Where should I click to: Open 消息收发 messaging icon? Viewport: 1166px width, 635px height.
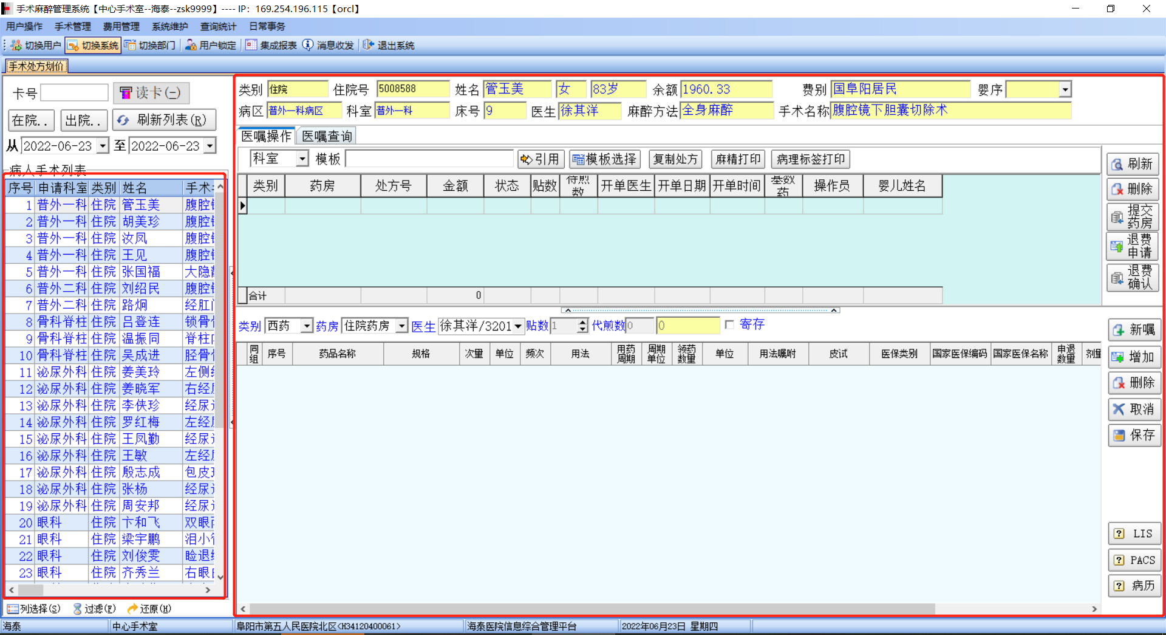click(308, 46)
